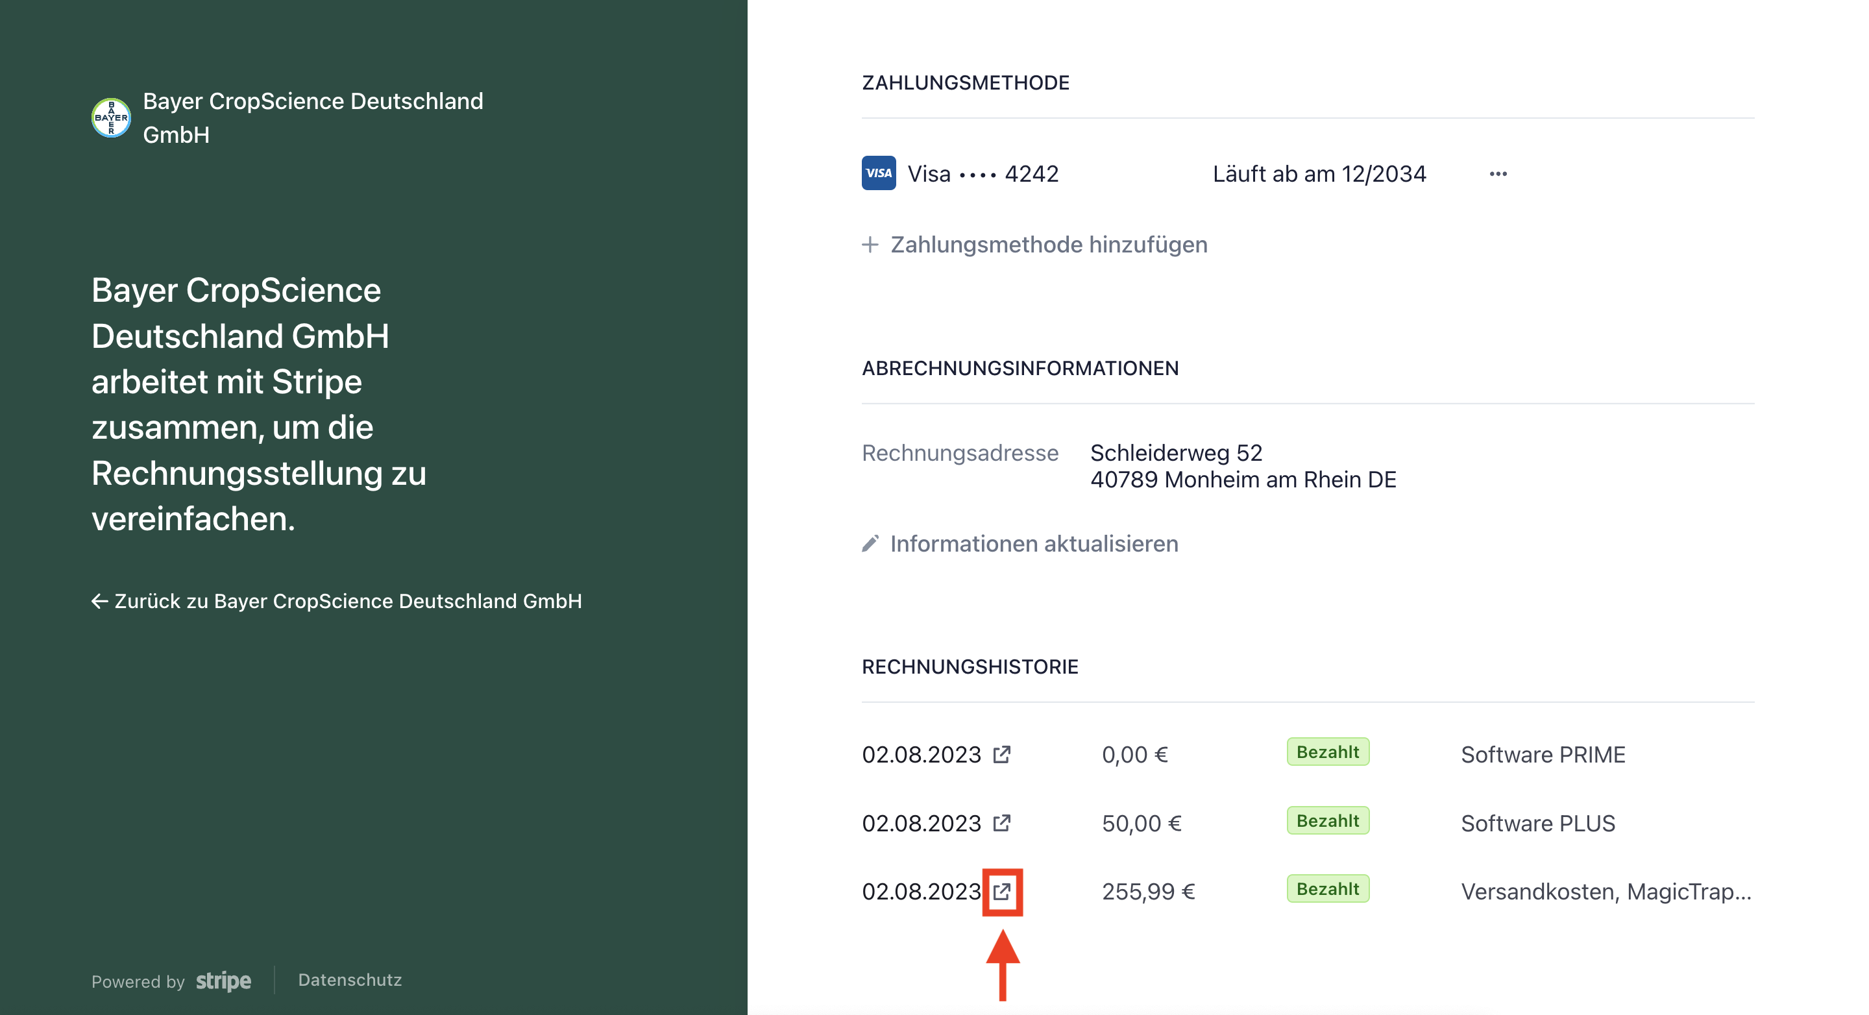This screenshot has width=1869, height=1015.
Task: Click the ZAHLUNGSMETHODE heading
Action: [x=966, y=82]
